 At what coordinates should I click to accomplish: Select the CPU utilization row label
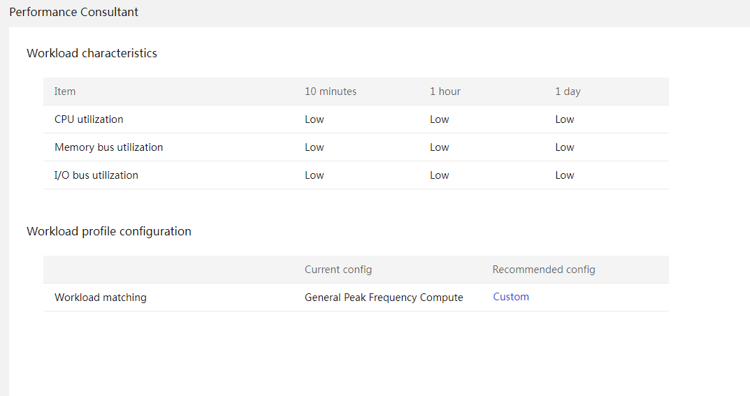pos(89,119)
